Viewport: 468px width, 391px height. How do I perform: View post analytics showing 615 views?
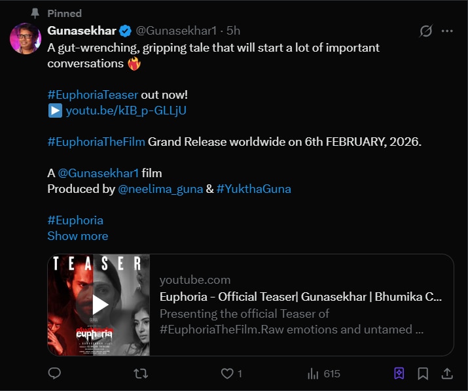tap(324, 373)
